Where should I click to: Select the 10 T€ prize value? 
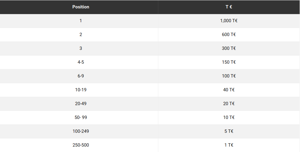pyautogui.click(x=229, y=117)
